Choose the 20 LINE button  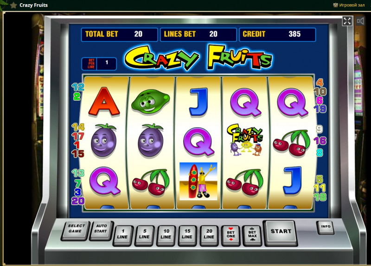click(209, 234)
